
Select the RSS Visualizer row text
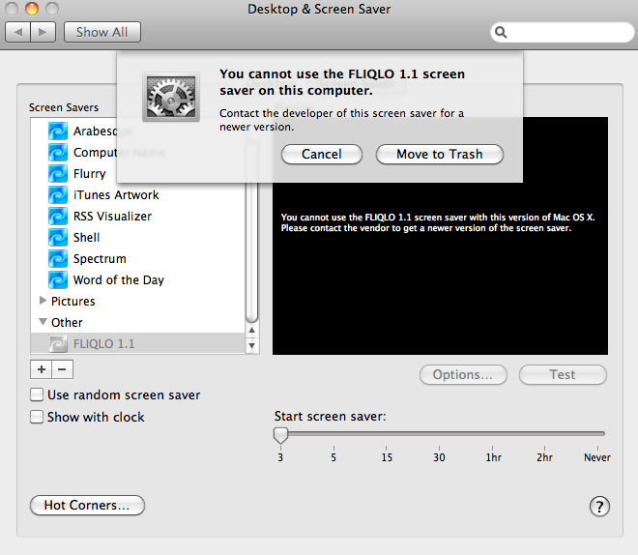click(x=112, y=216)
